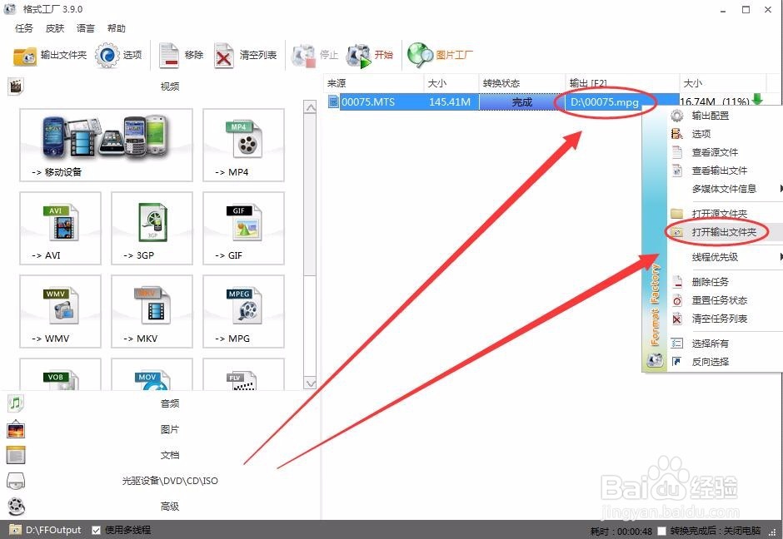
Task: Sort by 转换状态 column header
Action: tap(521, 83)
